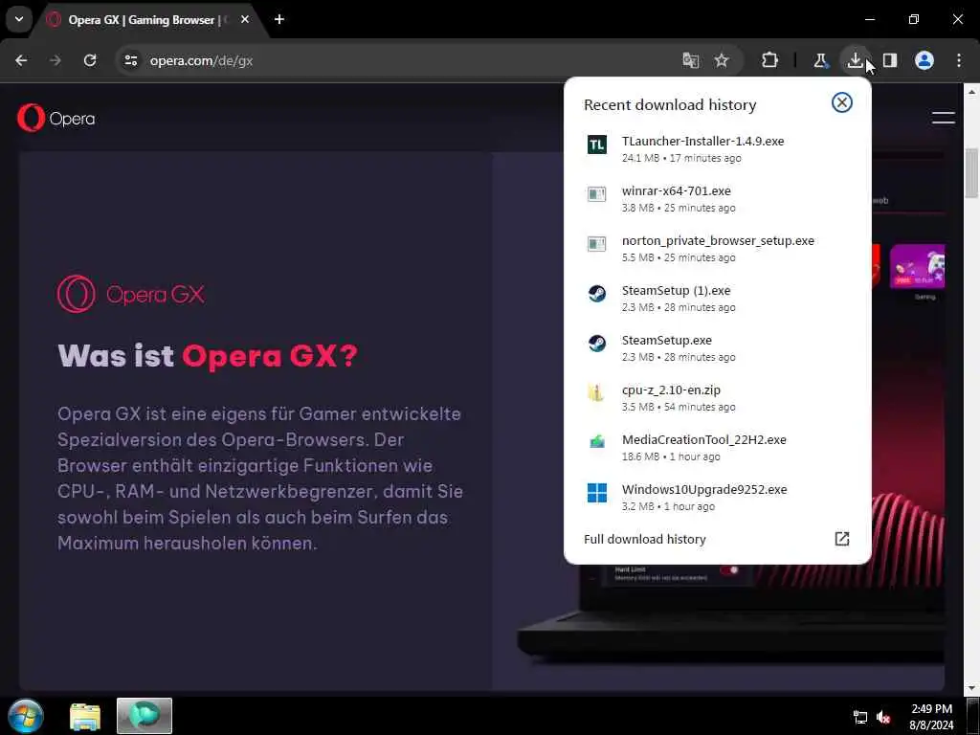The height and width of the screenshot is (735, 980).
Task: Open the tab search dropdown arrow
Action: click(x=19, y=19)
